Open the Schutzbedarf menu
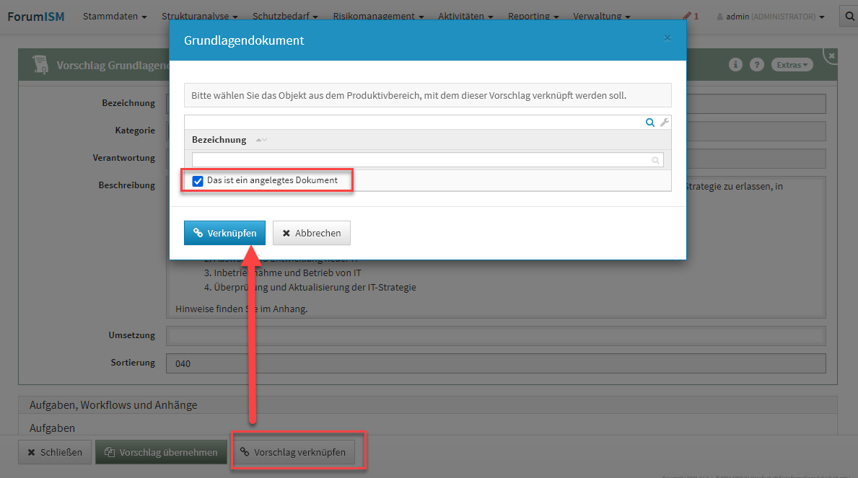Image resolution: width=858 pixels, height=478 pixels. coord(285,17)
